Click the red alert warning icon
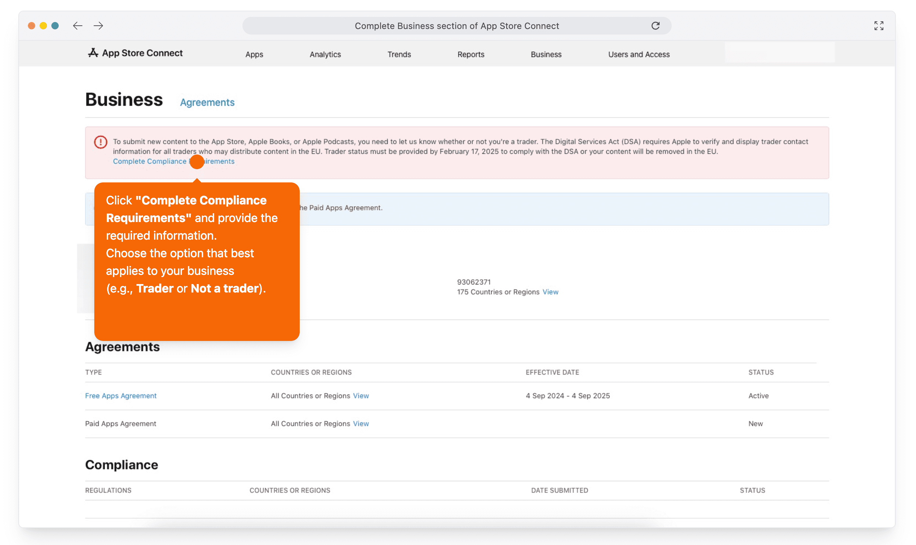Screen dimensions: 916x545 [x=101, y=142]
